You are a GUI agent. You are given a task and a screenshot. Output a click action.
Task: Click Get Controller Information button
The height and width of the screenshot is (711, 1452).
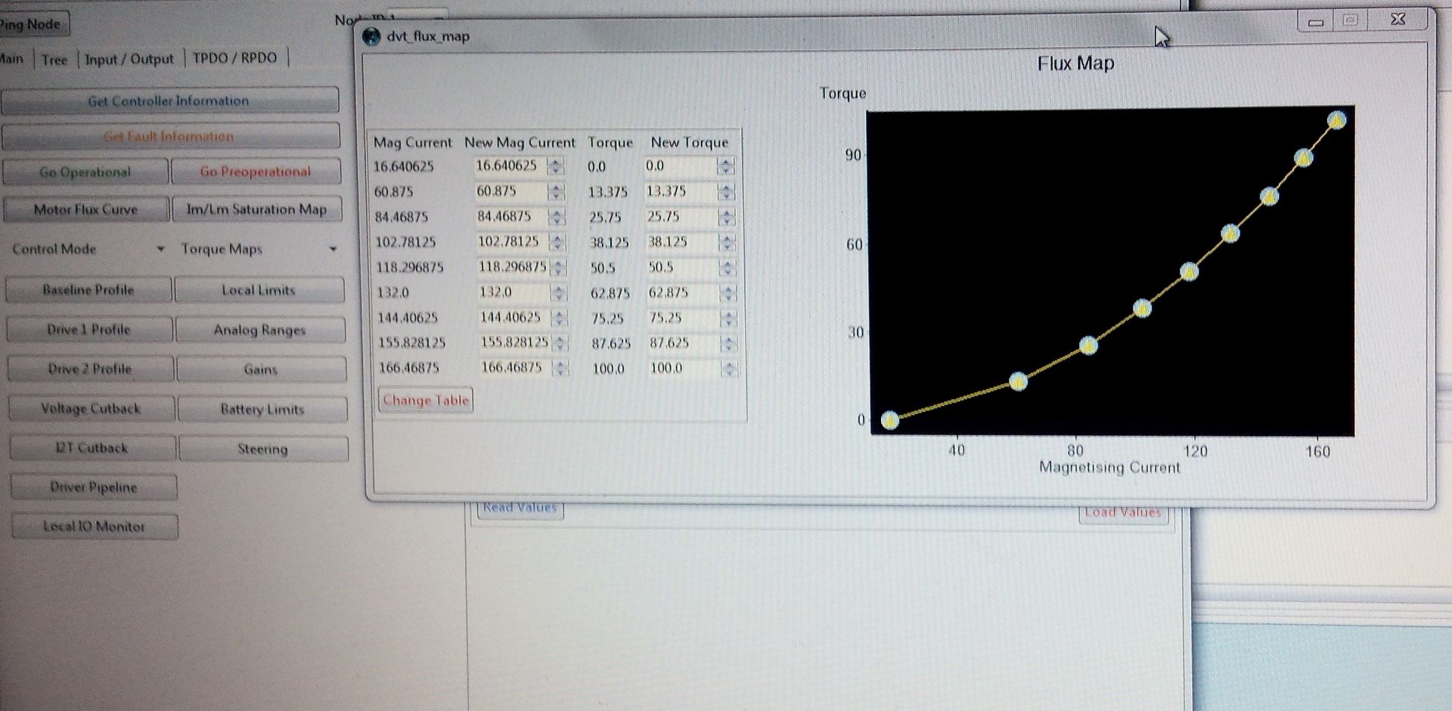169,100
